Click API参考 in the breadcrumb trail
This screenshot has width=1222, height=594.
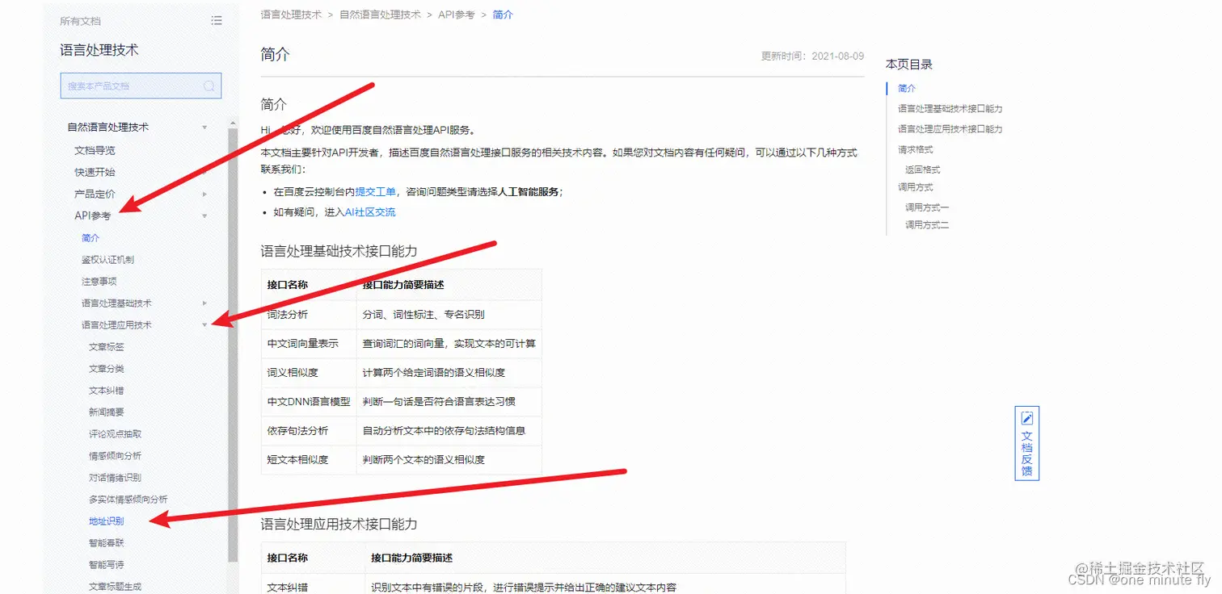tap(457, 14)
